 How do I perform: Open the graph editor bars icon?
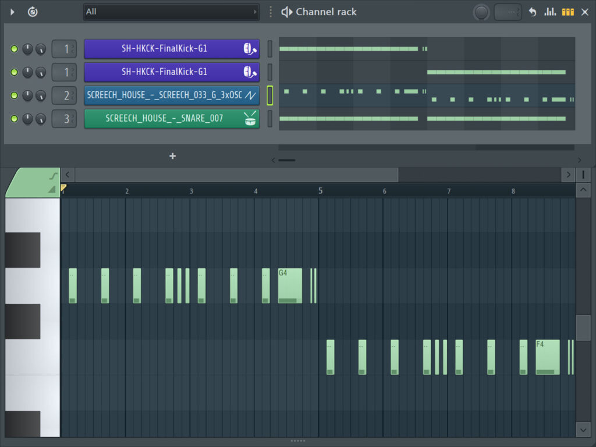click(x=550, y=12)
